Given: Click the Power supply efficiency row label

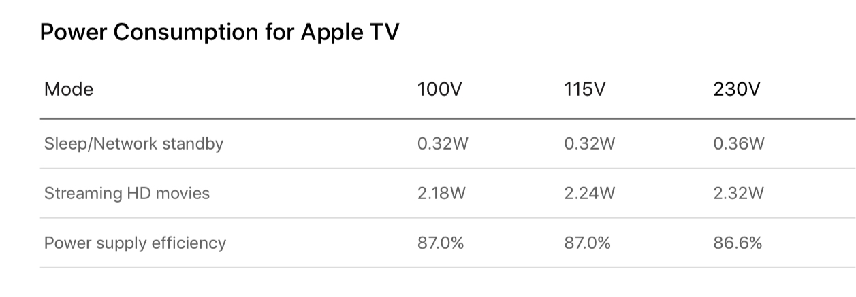Looking at the screenshot, I should pos(135,243).
